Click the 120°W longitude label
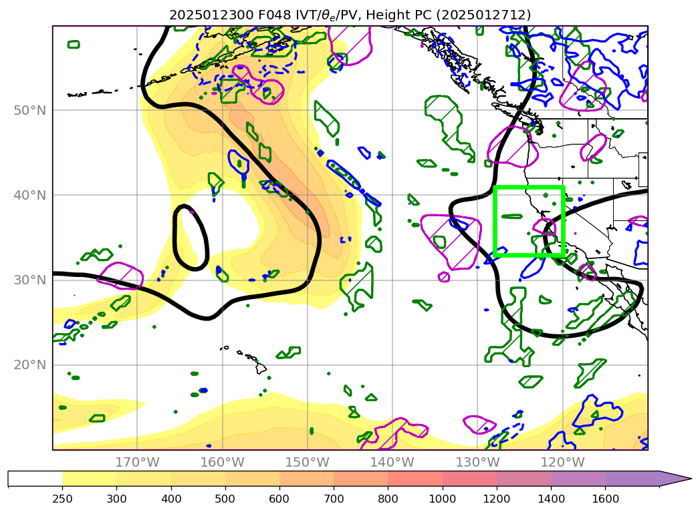Screen dimensions: 700x512 562,462
